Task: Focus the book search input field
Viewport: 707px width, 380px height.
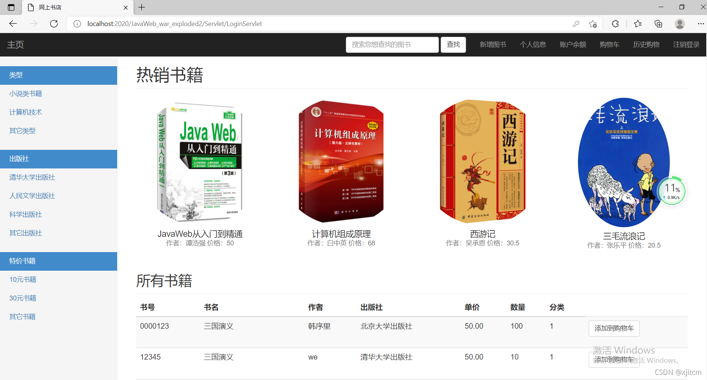Action: (392, 45)
